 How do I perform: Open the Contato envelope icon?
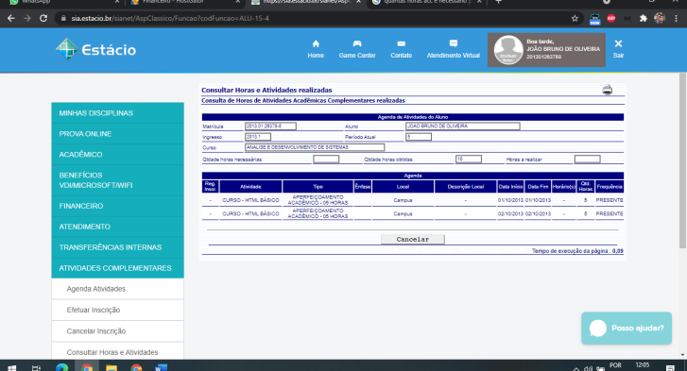click(x=401, y=43)
